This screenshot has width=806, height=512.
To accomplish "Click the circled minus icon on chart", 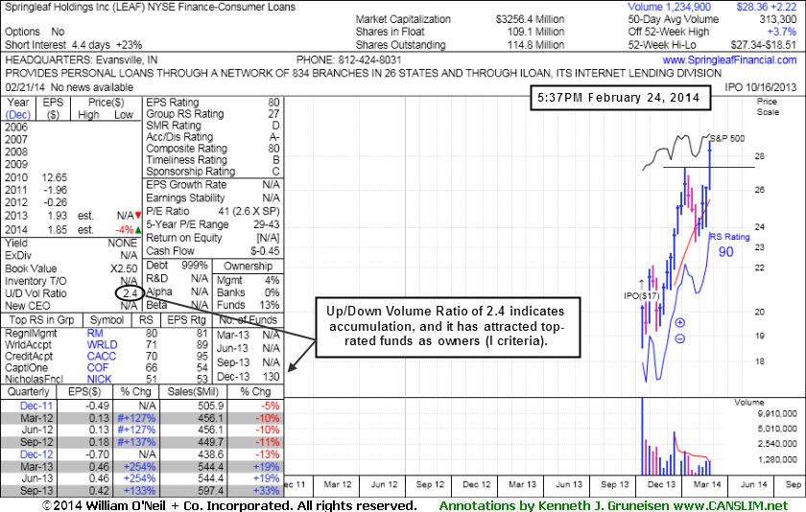I will (679, 338).
